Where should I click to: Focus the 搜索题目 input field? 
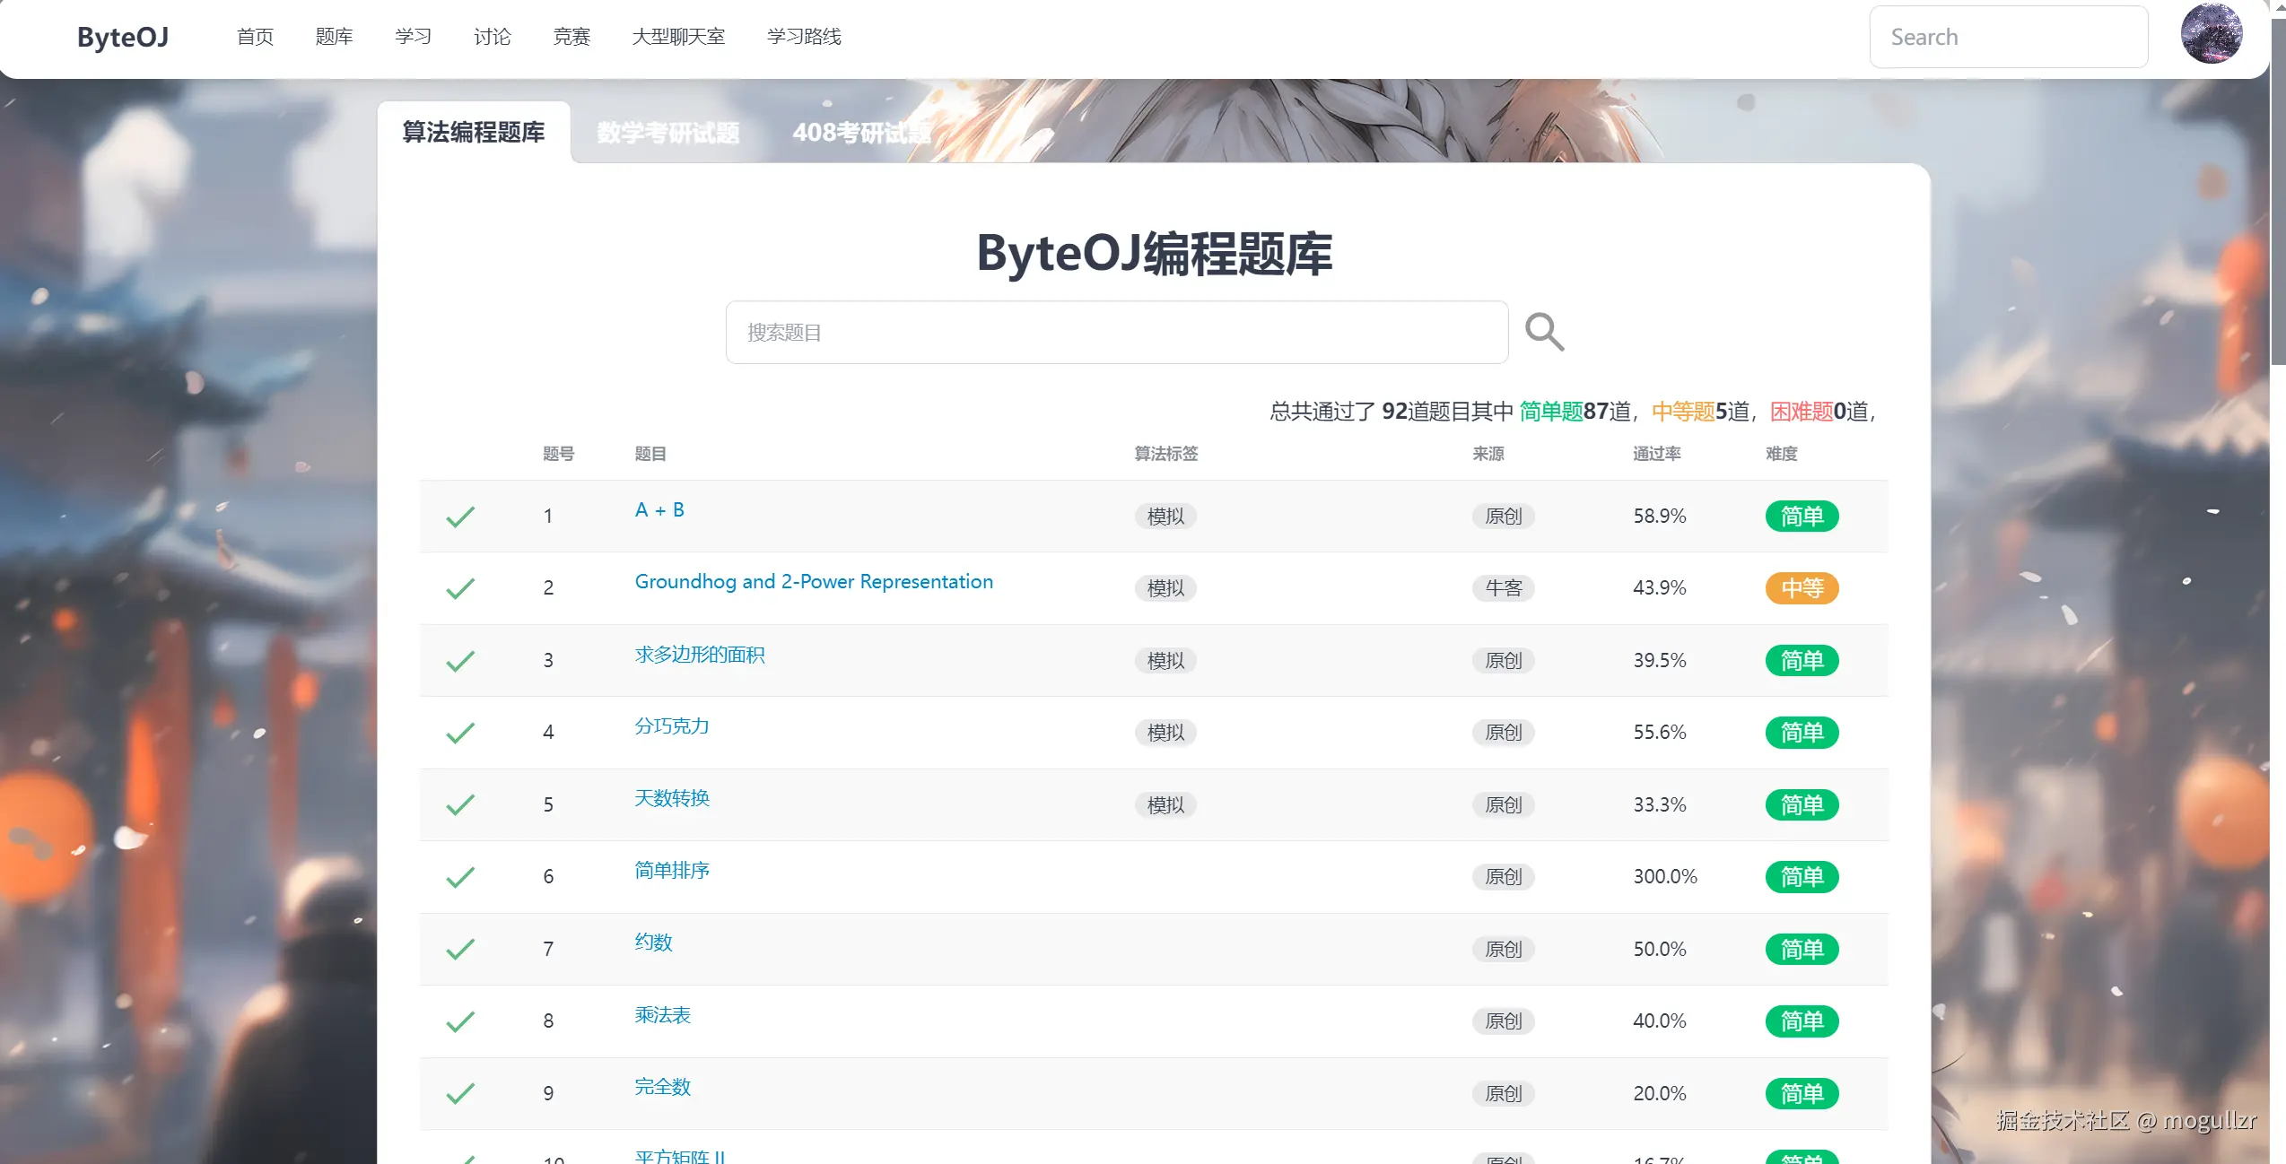[x=1116, y=333]
